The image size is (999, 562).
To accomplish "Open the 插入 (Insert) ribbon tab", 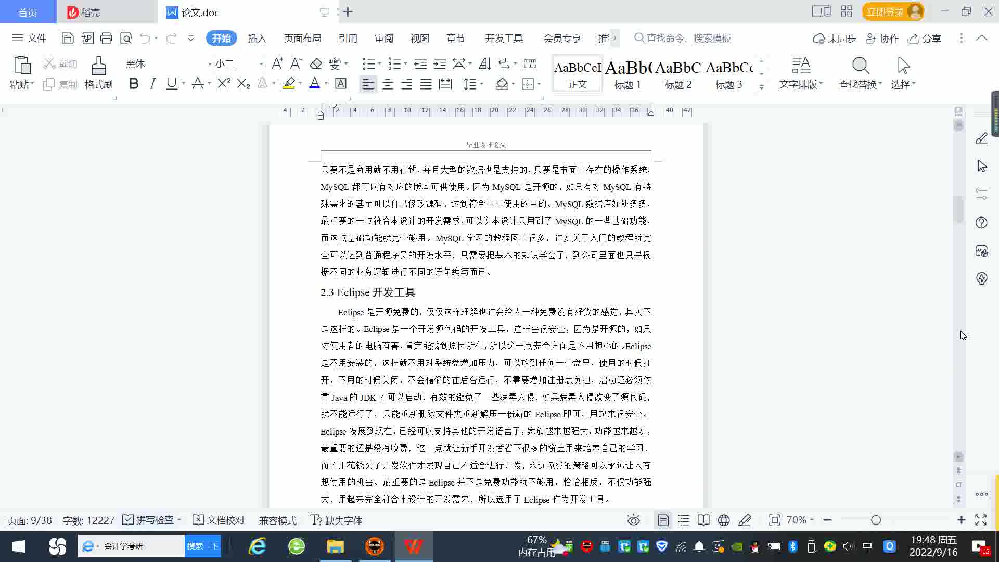I will pos(257,39).
